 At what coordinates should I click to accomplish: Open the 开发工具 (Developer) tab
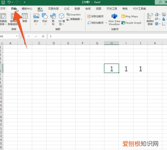112,9
